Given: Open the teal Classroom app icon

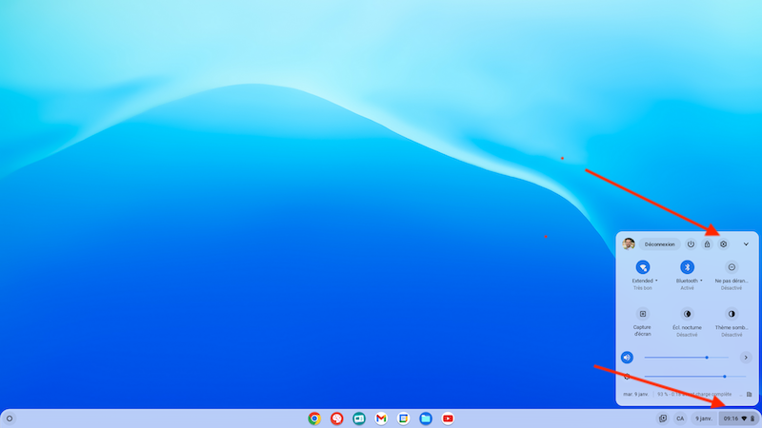Looking at the screenshot, I should pyautogui.click(x=359, y=418).
